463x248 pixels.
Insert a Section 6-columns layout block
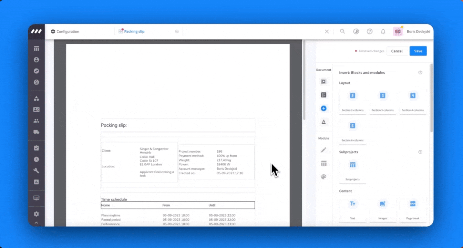point(352,132)
